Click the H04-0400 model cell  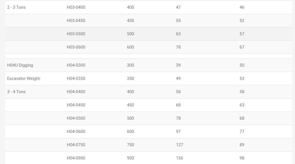pyautogui.click(x=76, y=92)
